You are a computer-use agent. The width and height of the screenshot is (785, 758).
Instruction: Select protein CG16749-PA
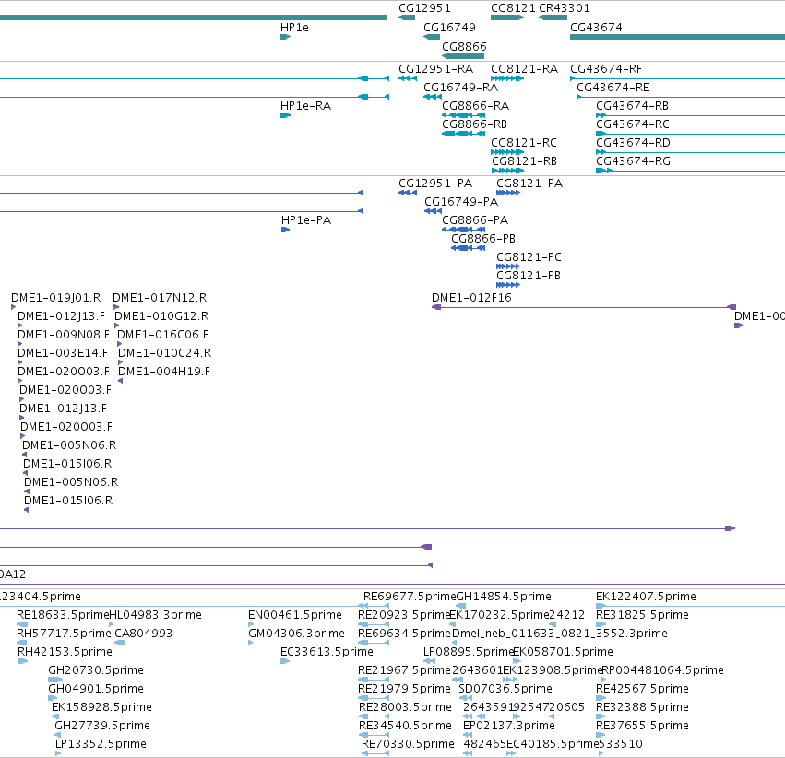[461, 202]
